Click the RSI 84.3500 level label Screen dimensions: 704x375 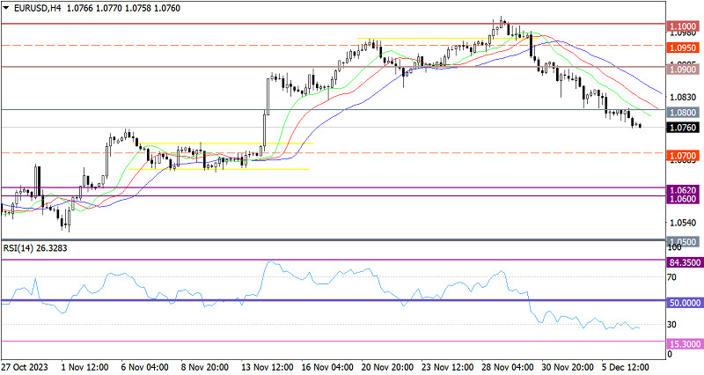click(x=685, y=262)
